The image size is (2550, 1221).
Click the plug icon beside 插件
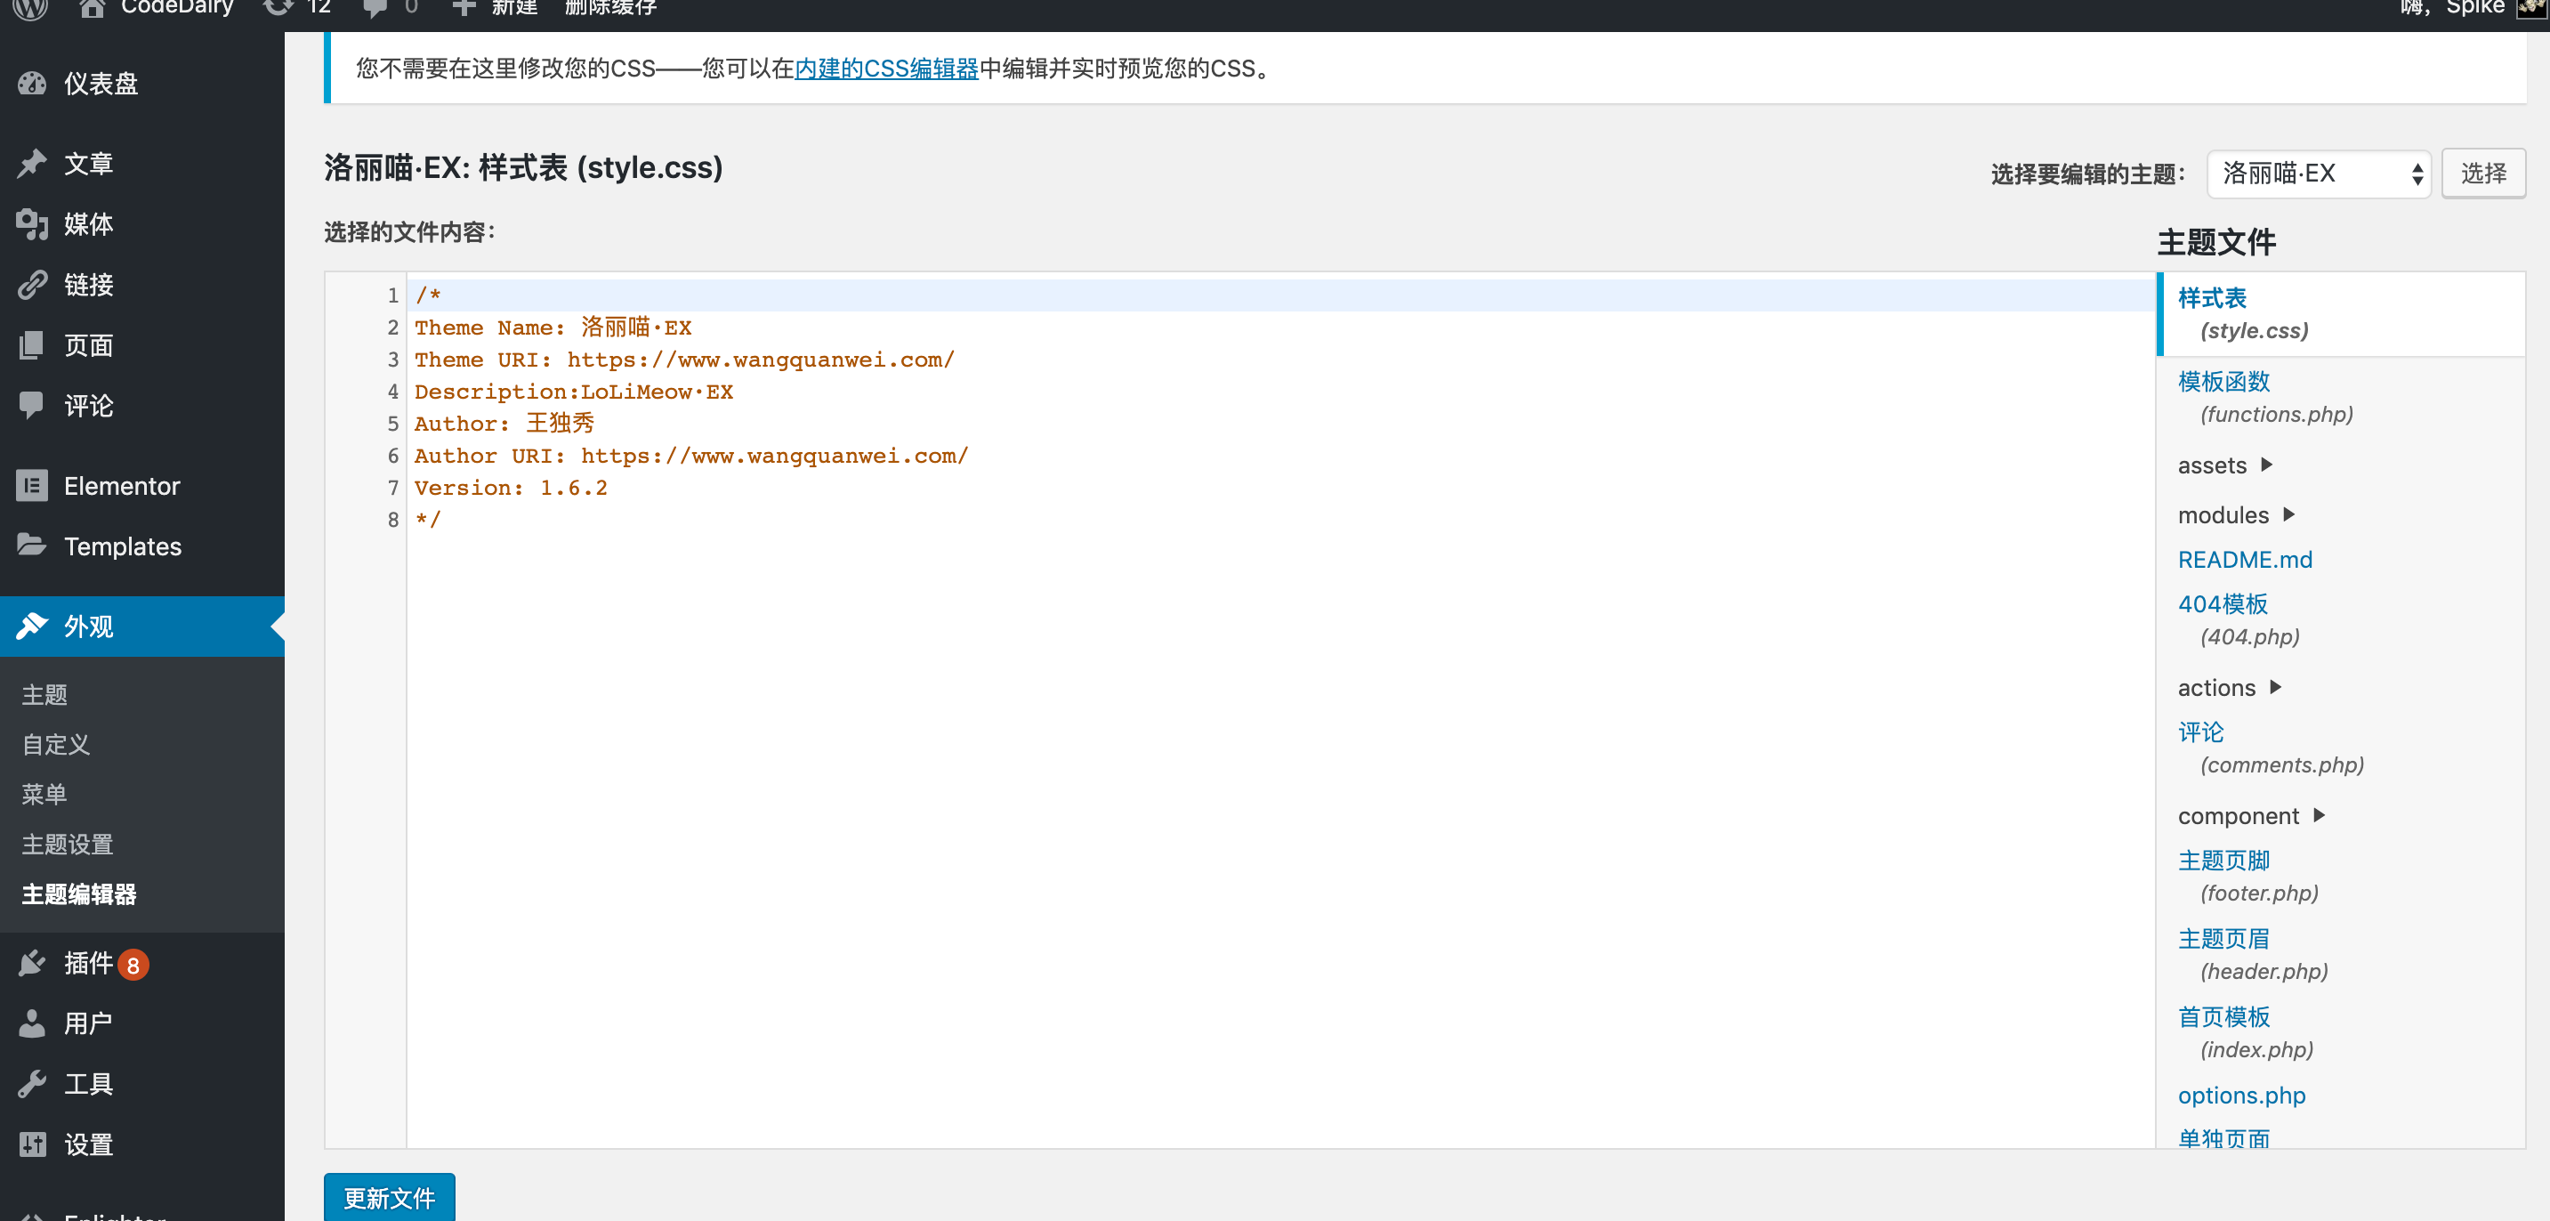tap(32, 964)
